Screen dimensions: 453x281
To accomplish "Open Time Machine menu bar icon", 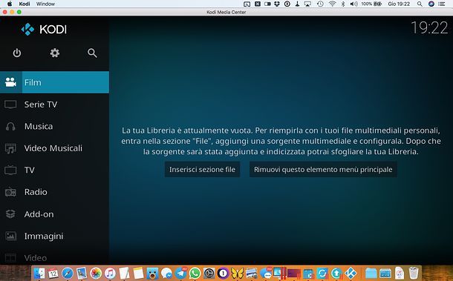I will [x=320, y=4].
